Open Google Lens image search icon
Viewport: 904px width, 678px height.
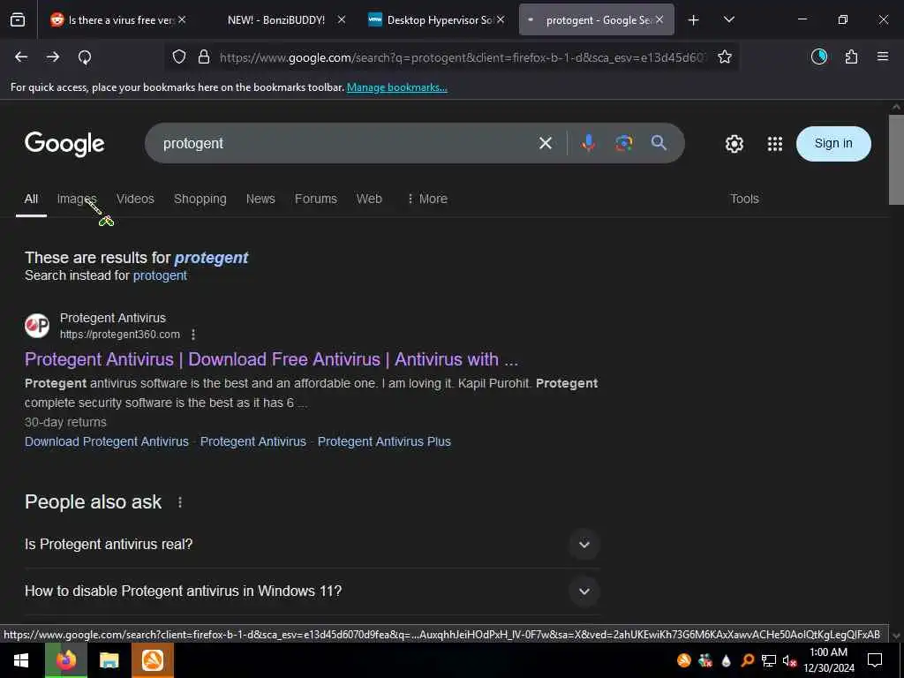pyautogui.click(x=624, y=143)
